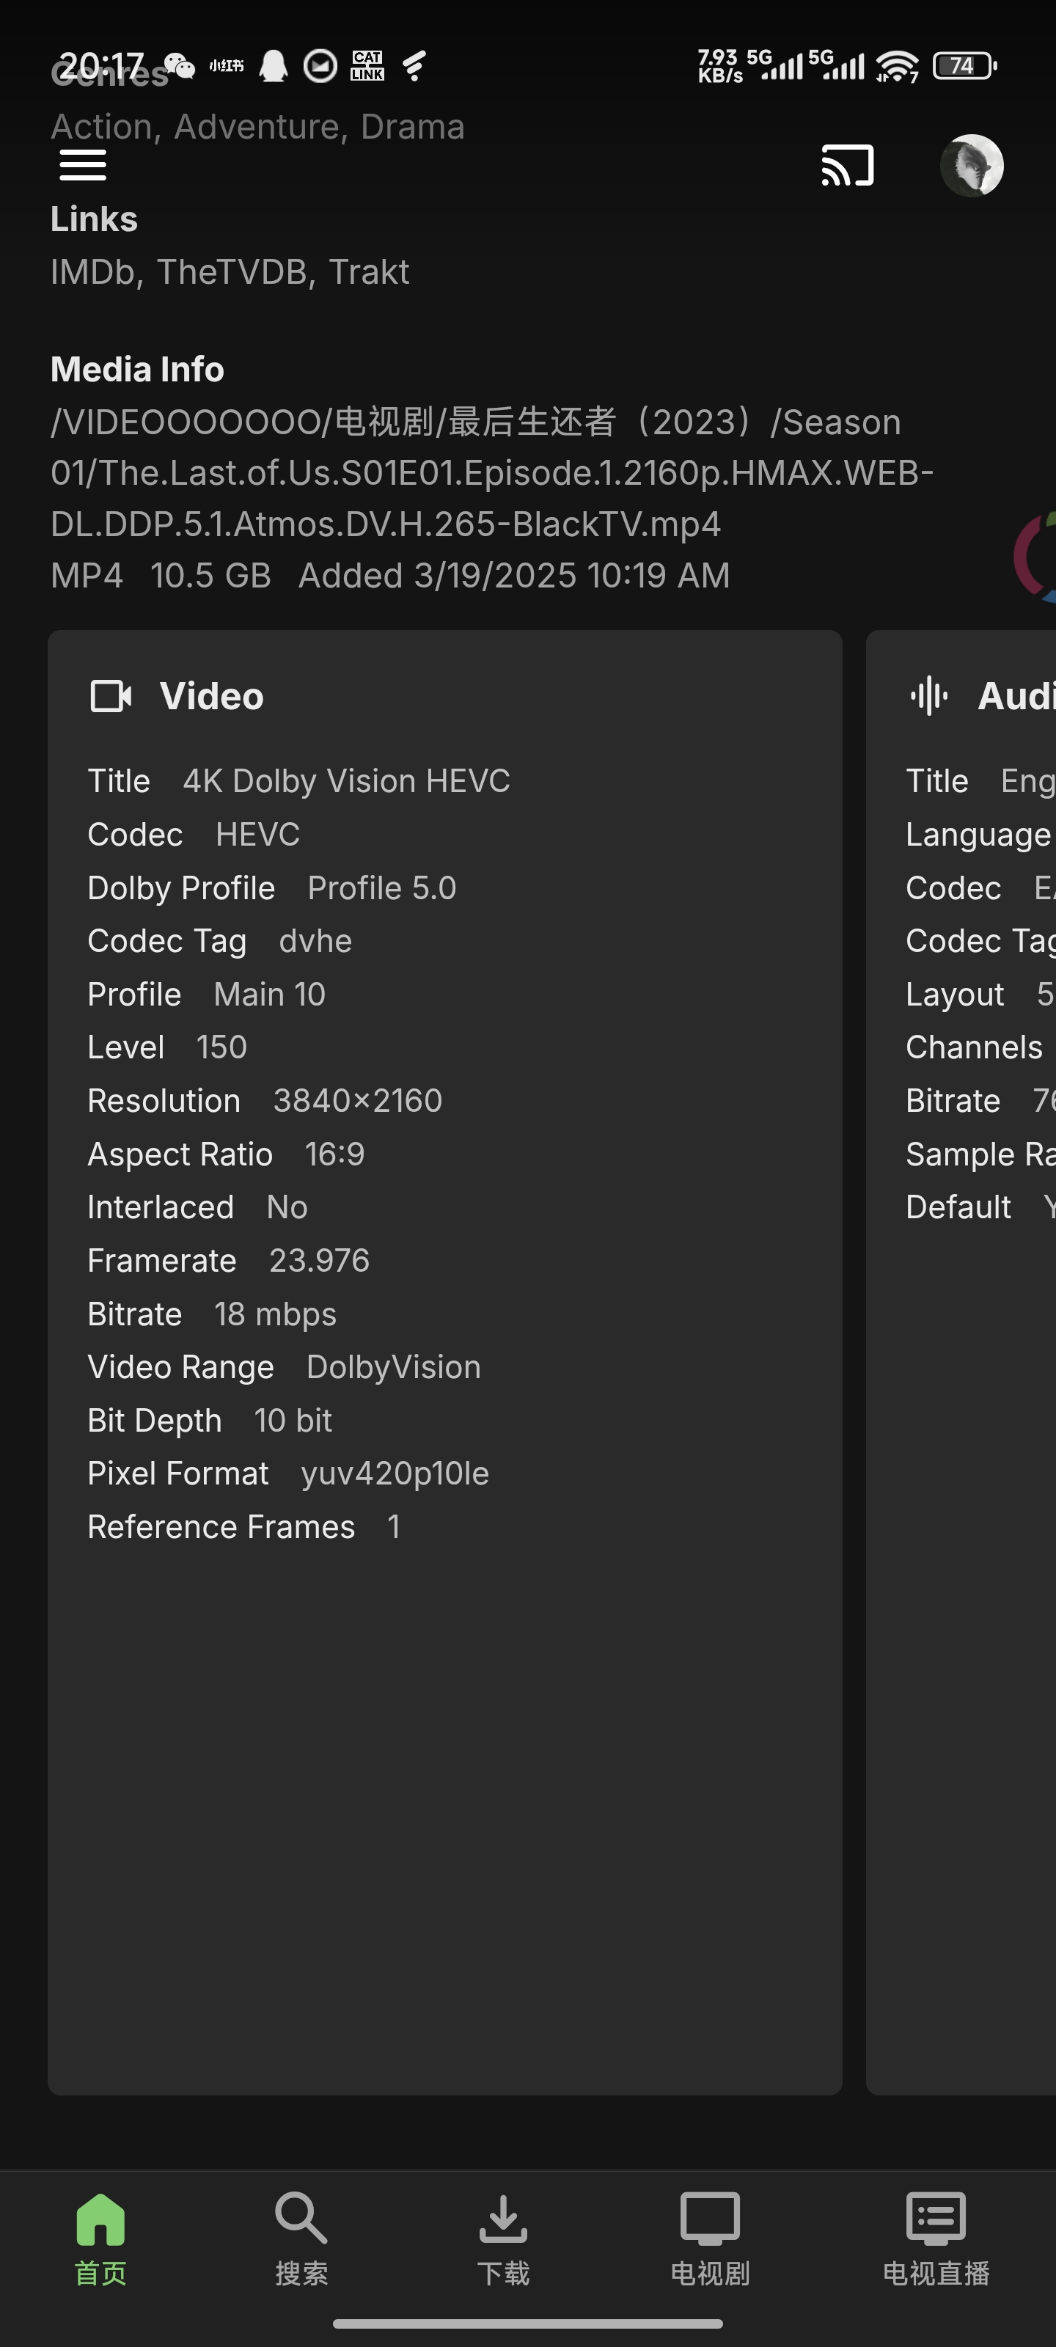1056x2347 pixels.
Task: Tap the audio waveform icon
Action: (x=929, y=696)
